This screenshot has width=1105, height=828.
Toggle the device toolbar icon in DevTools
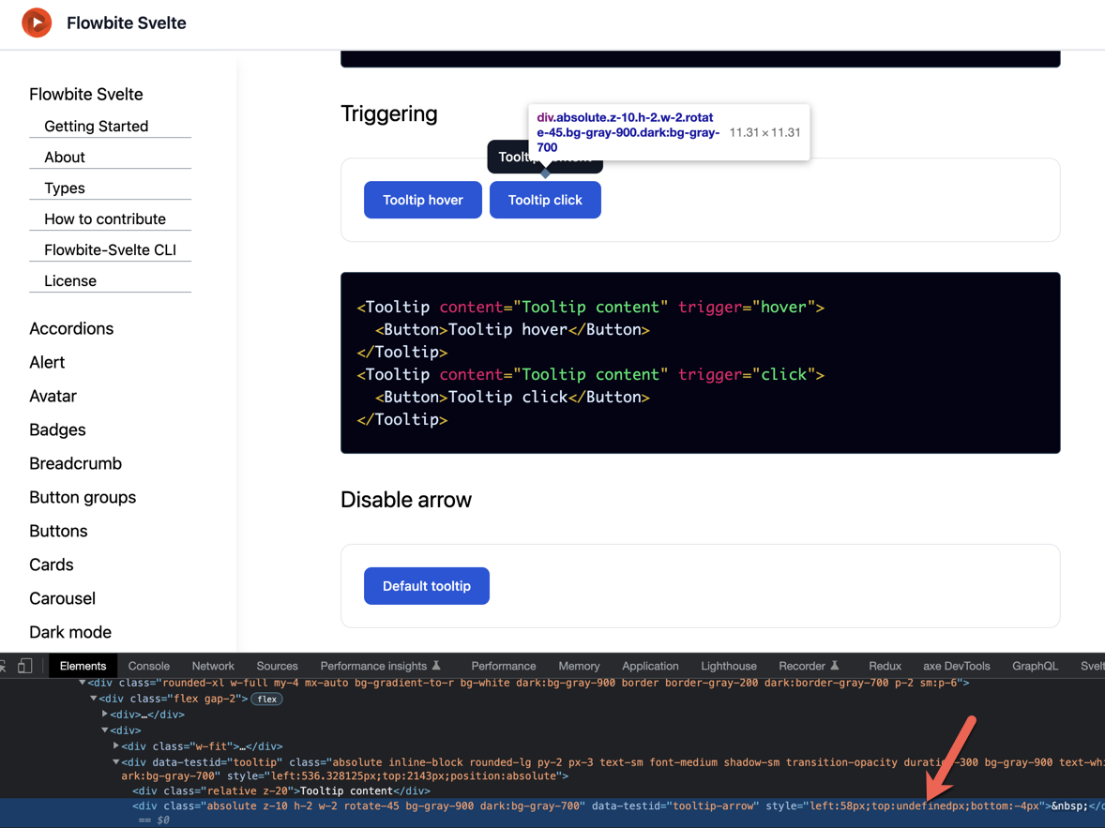24,666
